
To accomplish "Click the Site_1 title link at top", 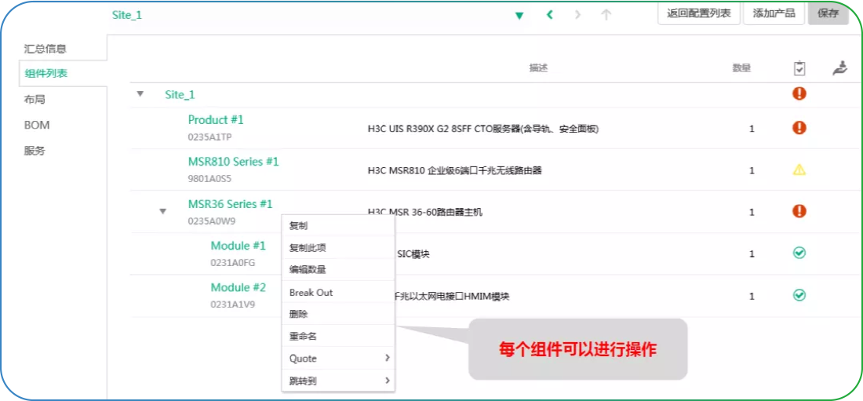I will pyautogui.click(x=127, y=16).
